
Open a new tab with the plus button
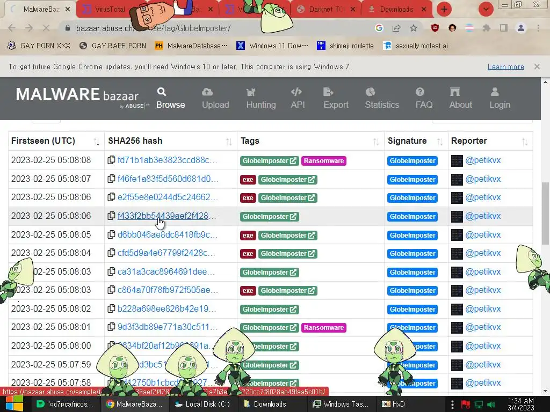click(x=444, y=9)
